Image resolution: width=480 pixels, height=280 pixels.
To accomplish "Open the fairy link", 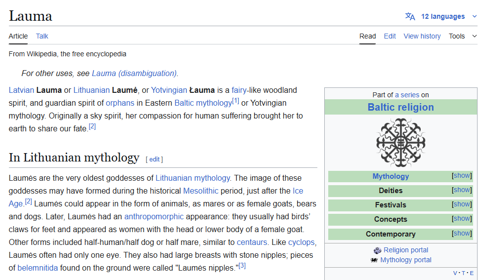I will click(239, 90).
